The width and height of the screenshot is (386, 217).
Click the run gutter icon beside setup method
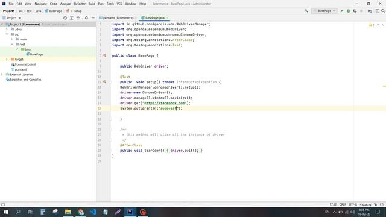pyautogui.click(x=104, y=82)
